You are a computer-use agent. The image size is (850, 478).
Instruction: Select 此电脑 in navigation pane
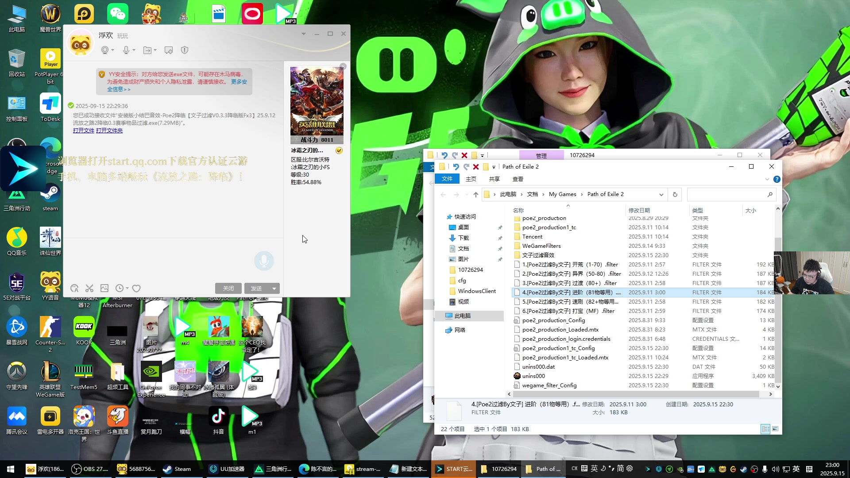point(462,316)
